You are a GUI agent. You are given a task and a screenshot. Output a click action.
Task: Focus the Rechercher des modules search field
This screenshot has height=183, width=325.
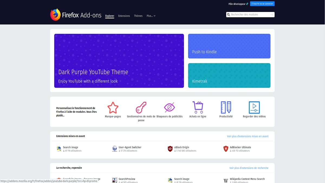tap(249, 15)
